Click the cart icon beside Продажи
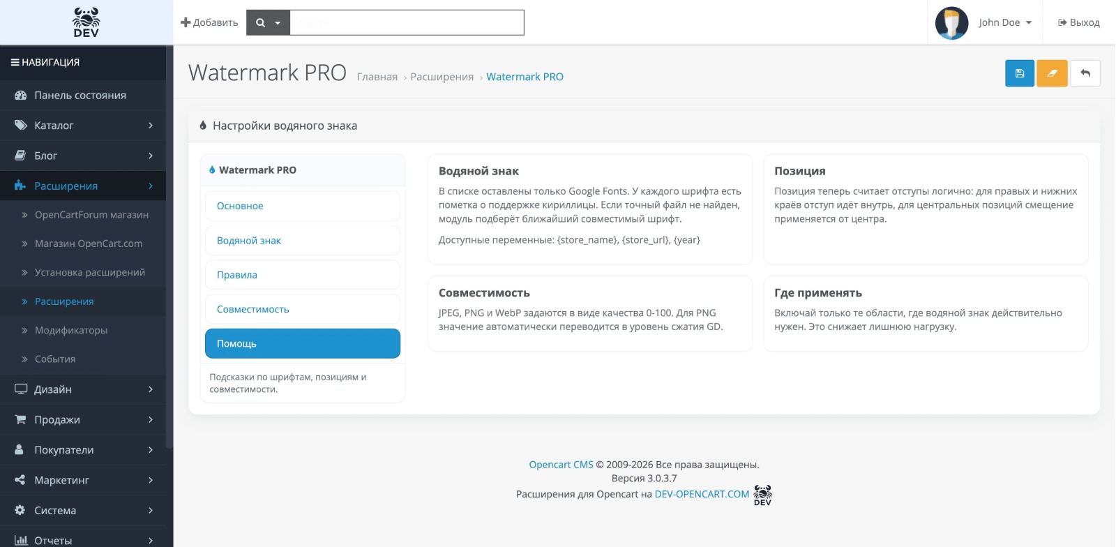Image resolution: width=1116 pixels, height=547 pixels. pos(20,419)
